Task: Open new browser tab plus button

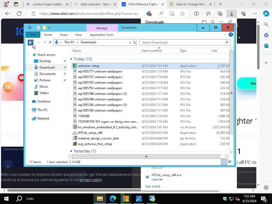Action: [220, 4]
